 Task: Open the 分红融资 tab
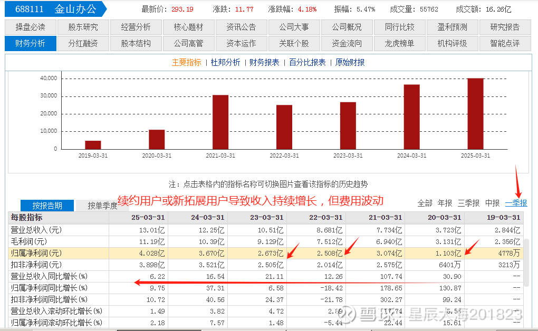(x=83, y=44)
